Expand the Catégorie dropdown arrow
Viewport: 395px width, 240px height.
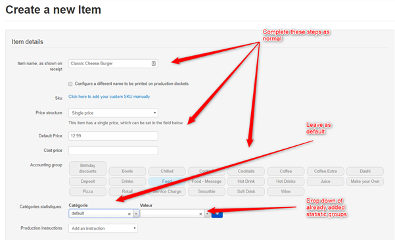pos(136,214)
